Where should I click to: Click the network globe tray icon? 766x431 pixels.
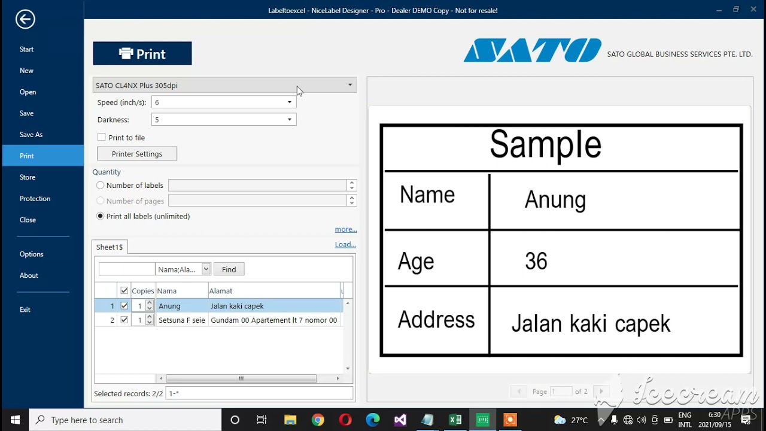pos(628,420)
